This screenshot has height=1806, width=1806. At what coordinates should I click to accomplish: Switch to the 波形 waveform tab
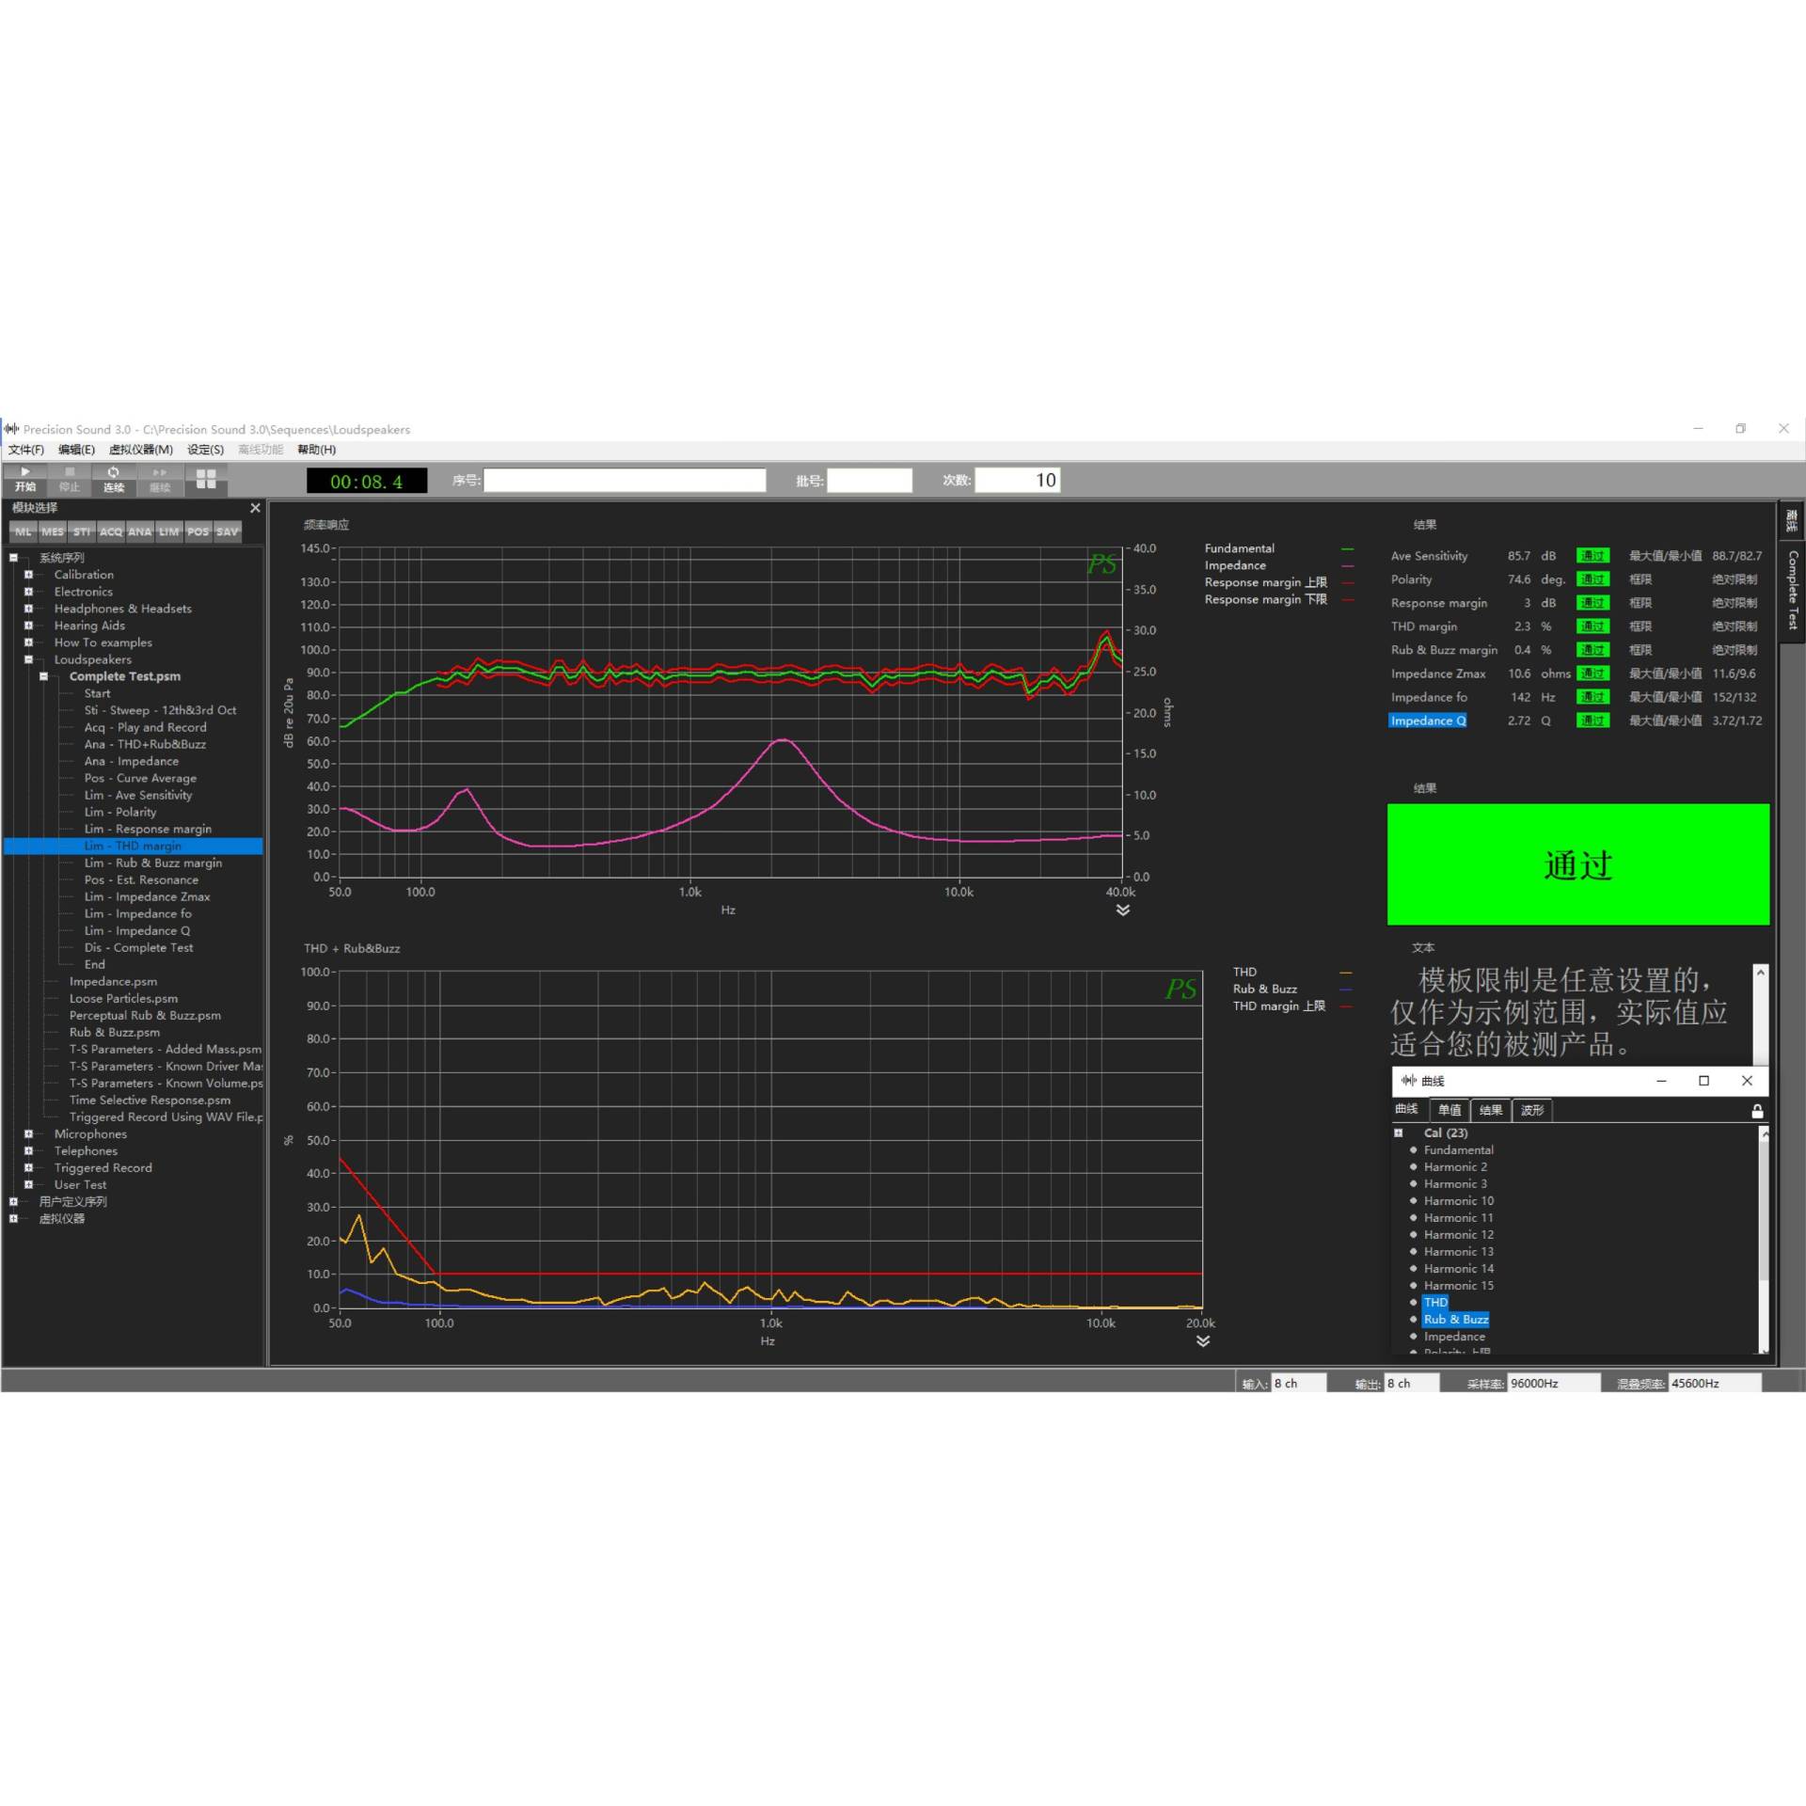click(x=1532, y=1110)
